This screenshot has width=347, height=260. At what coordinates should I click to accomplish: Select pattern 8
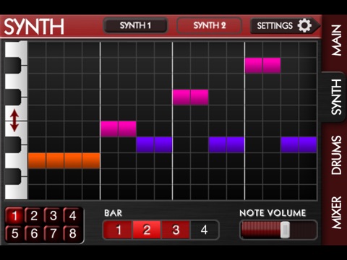tap(72, 233)
